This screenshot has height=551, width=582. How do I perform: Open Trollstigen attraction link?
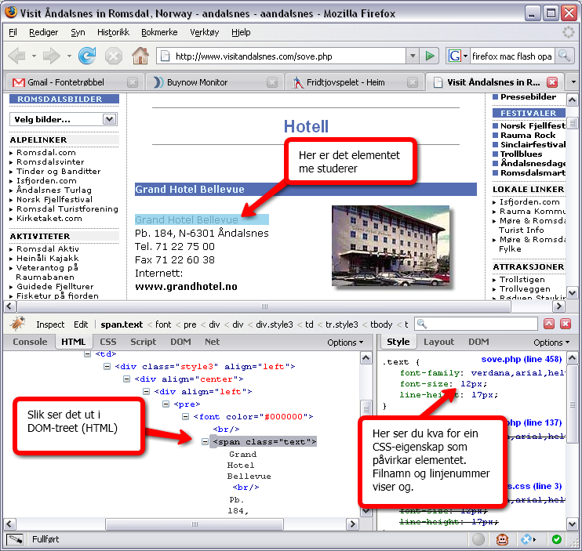522,279
